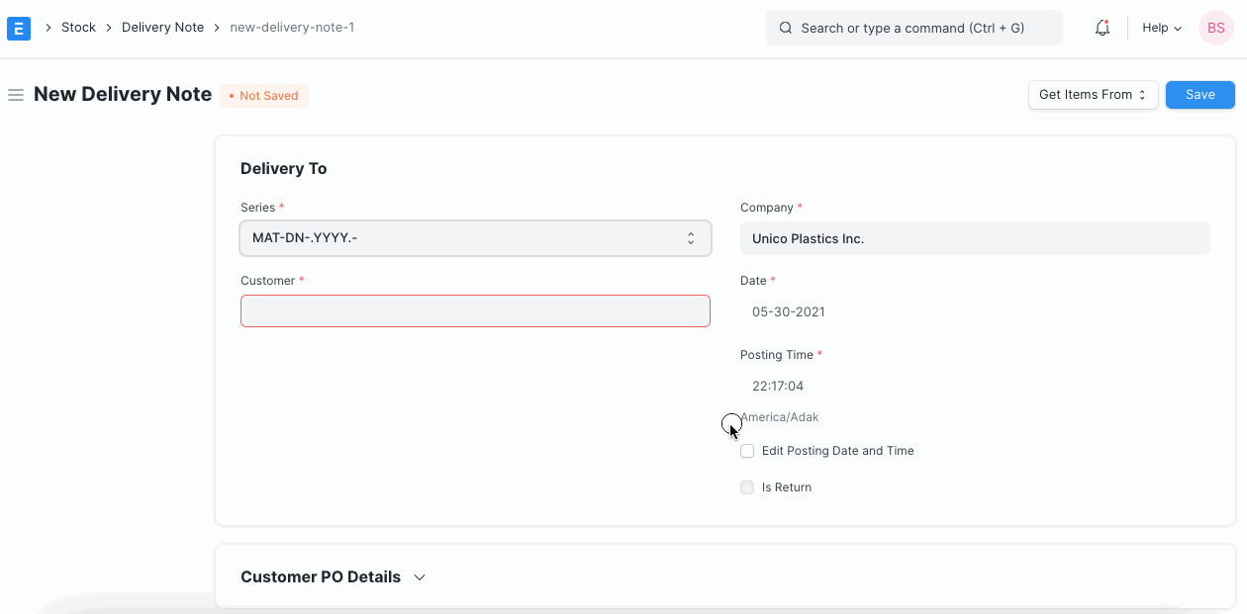Toggle the sidebar hamburger menu icon
The width and height of the screenshot is (1247, 614).
[x=16, y=95]
